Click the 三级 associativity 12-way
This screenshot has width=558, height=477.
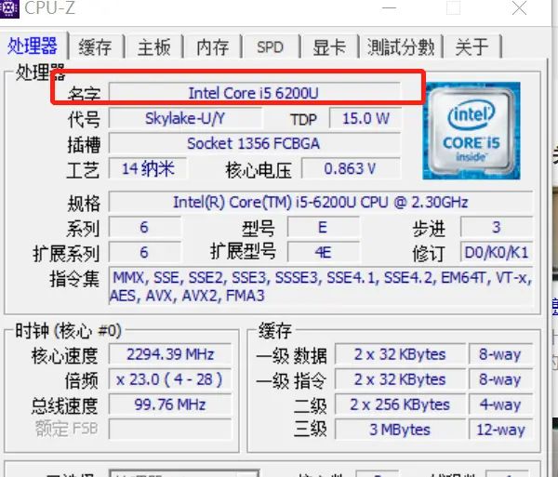(x=500, y=430)
